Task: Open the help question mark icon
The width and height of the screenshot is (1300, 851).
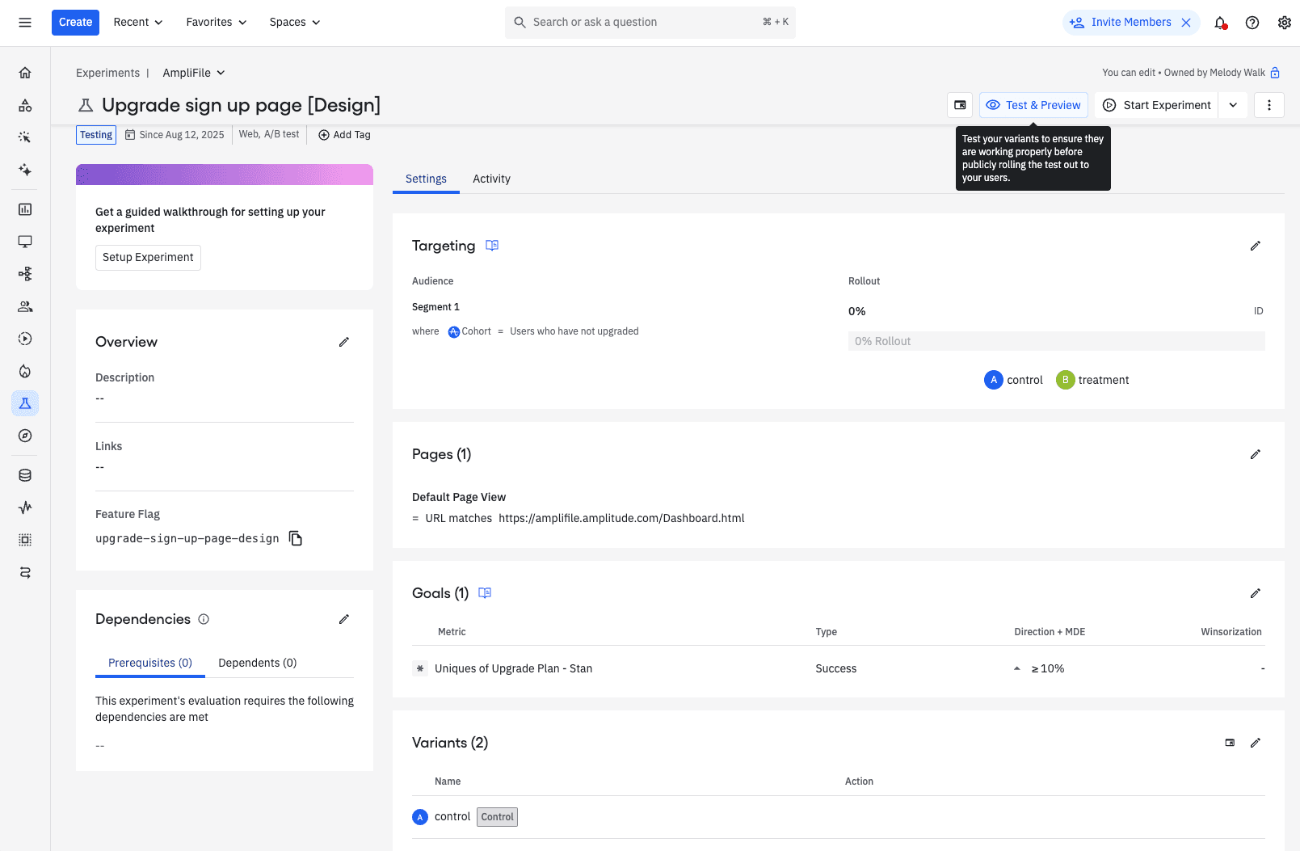Action: coord(1252,23)
